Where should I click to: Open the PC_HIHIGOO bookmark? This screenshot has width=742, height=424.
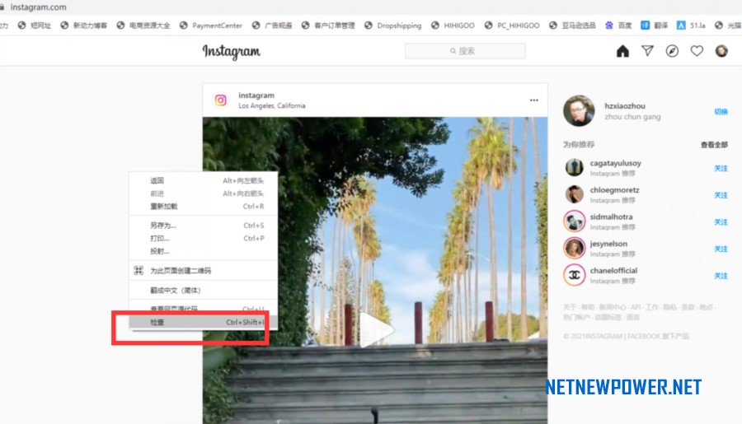click(x=512, y=26)
